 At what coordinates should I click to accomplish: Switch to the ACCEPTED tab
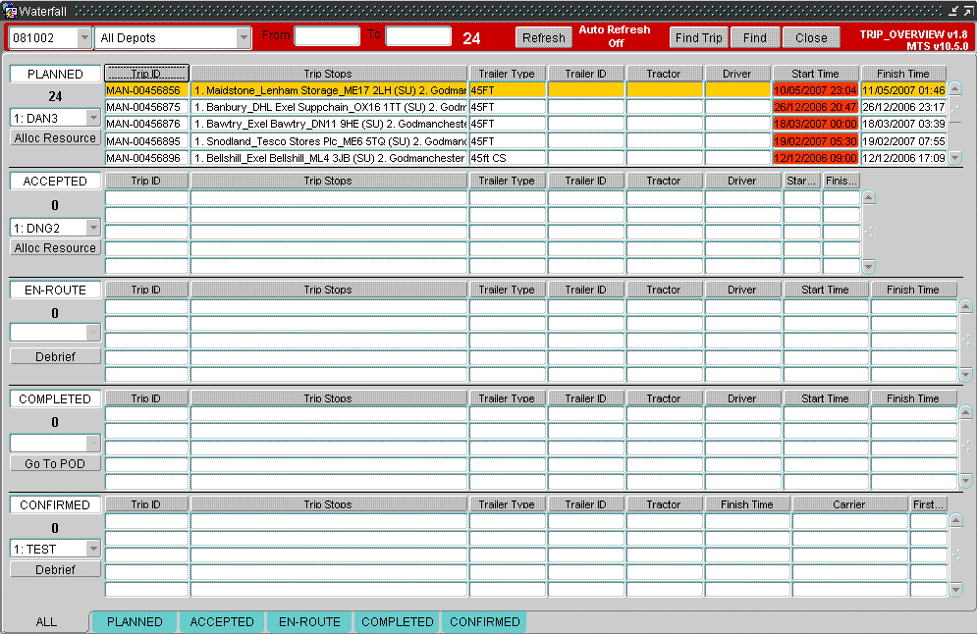(222, 621)
